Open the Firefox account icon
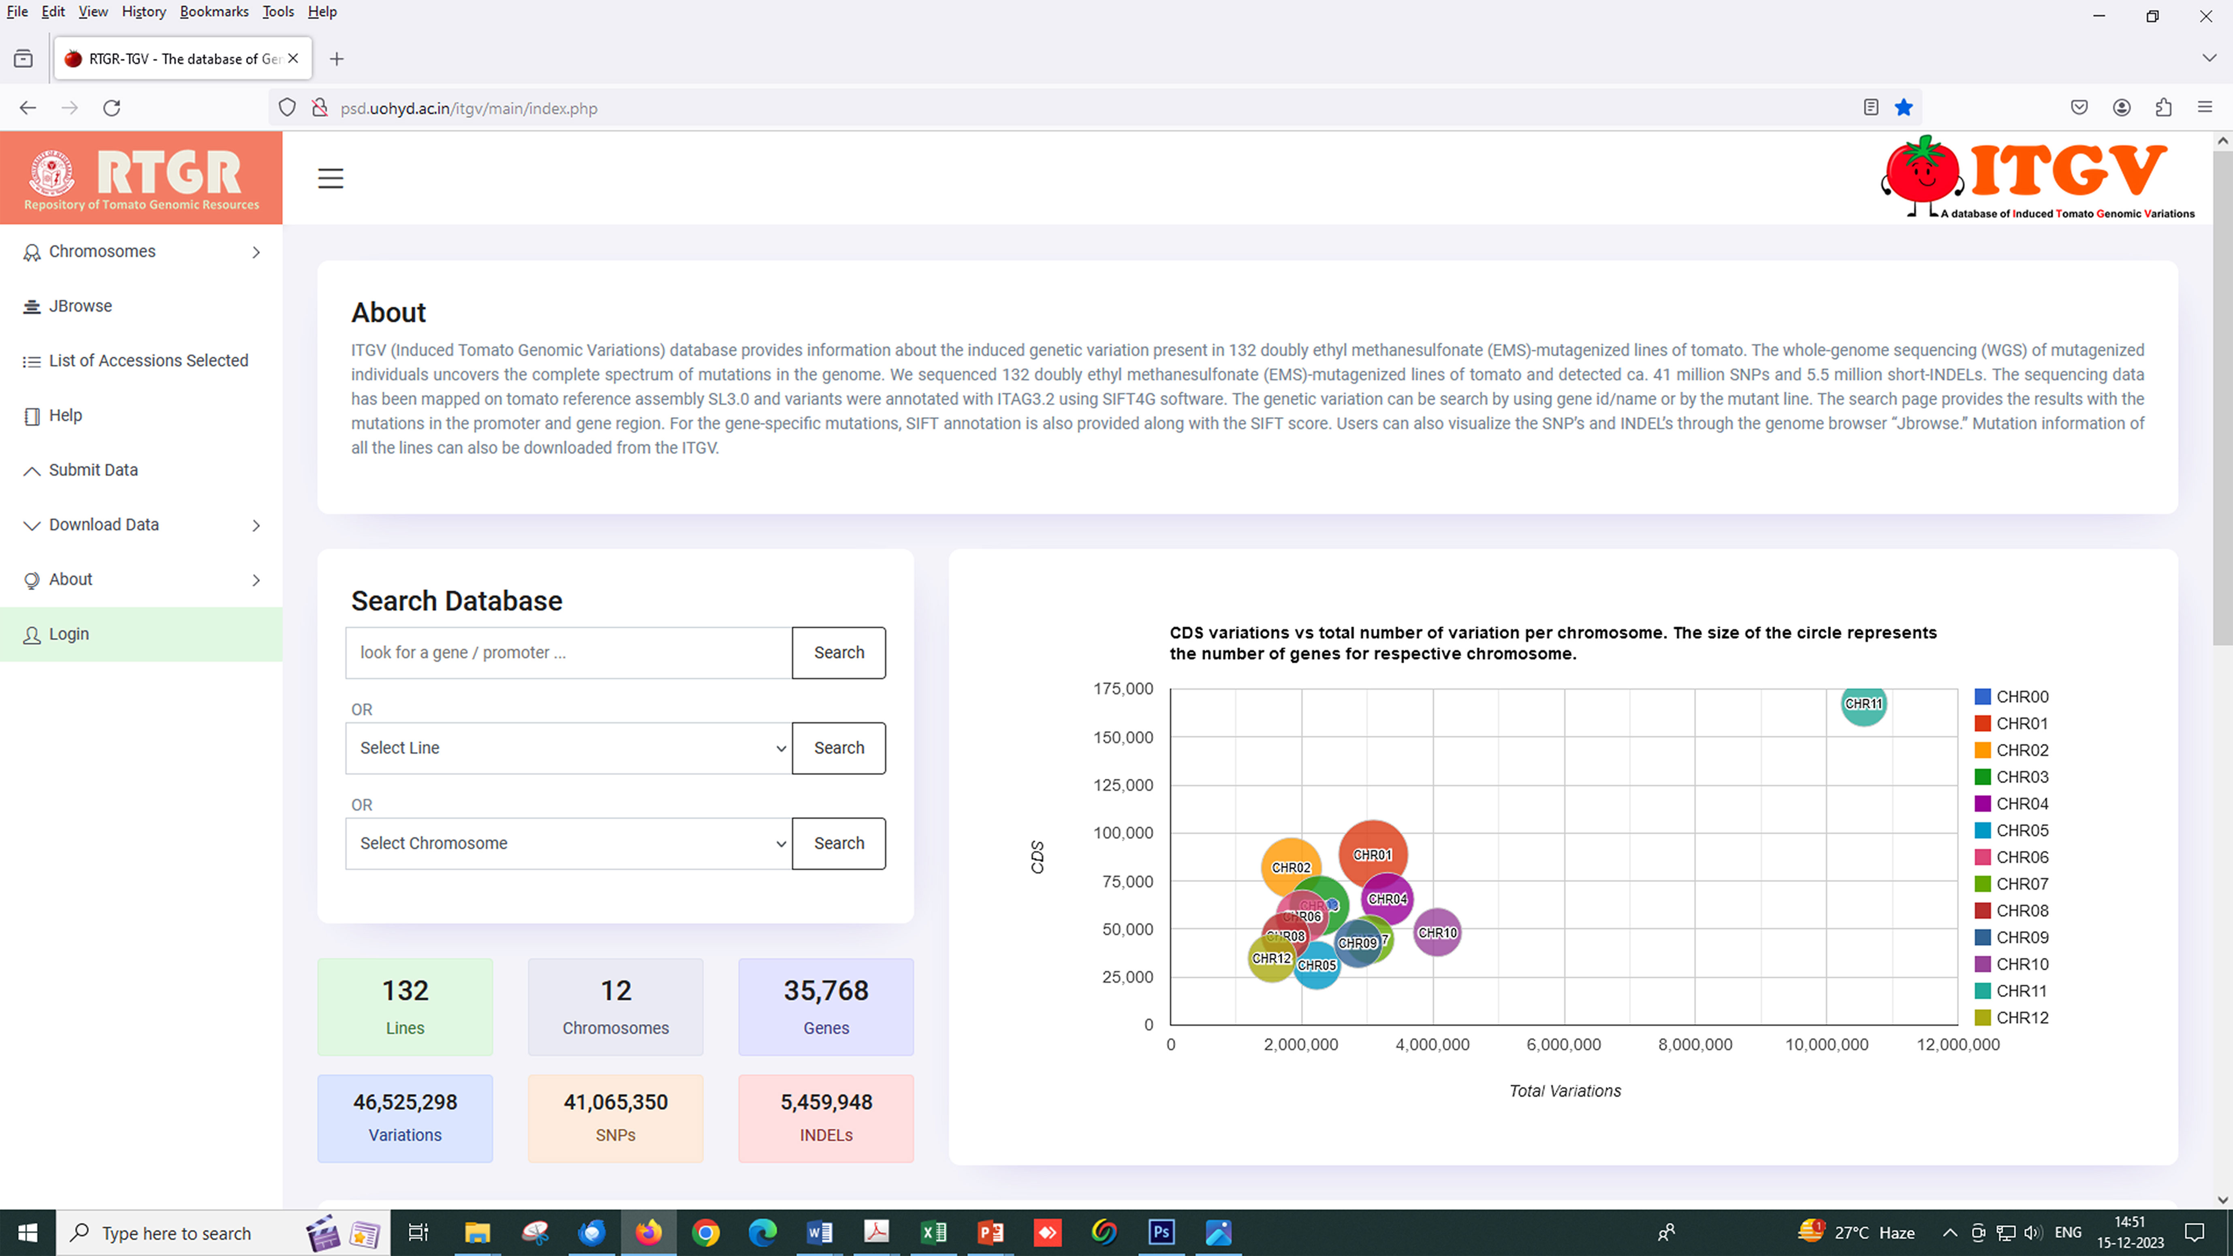This screenshot has width=2233, height=1256. [x=2121, y=107]
